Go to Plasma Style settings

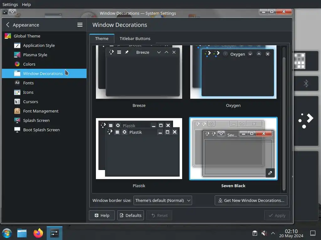tap(44, 55)
